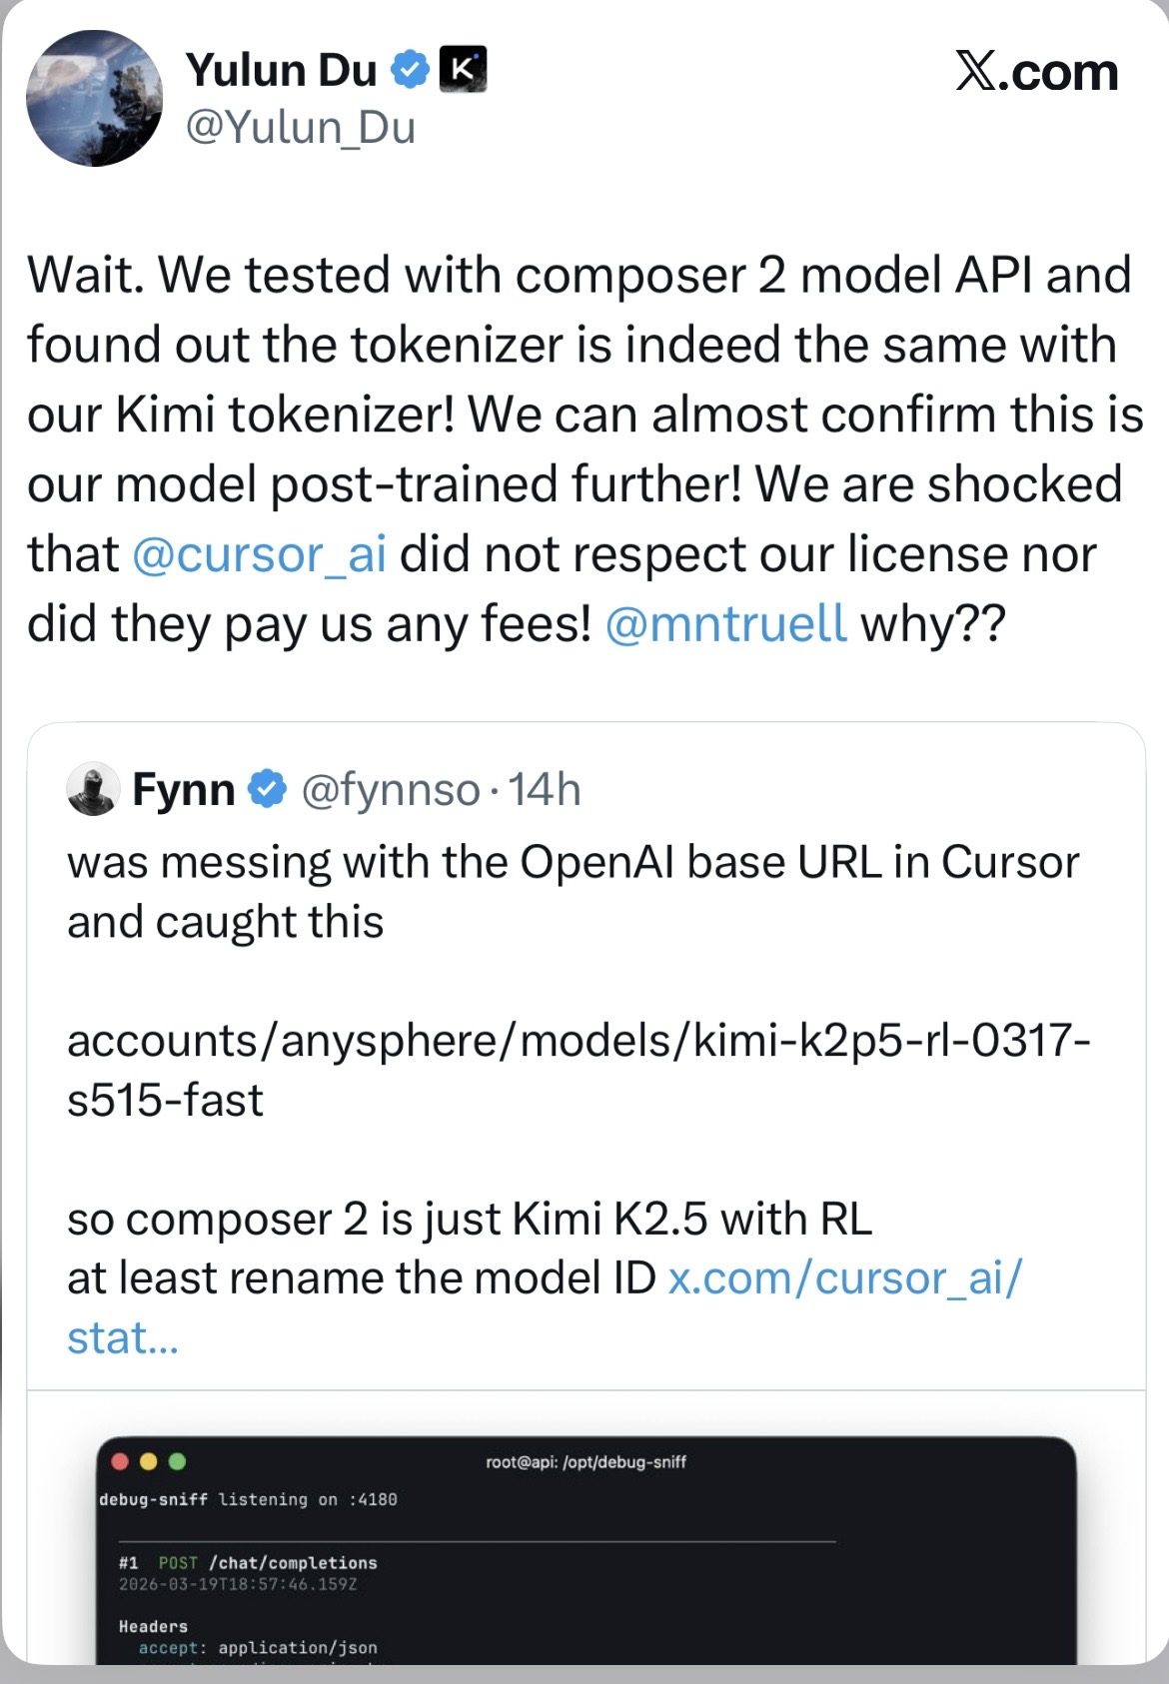The width and height of the screenshot is (1169, 1684).
Task: Follow the x.com/cursor_ai/stat... link
Action: point(844,1278)
